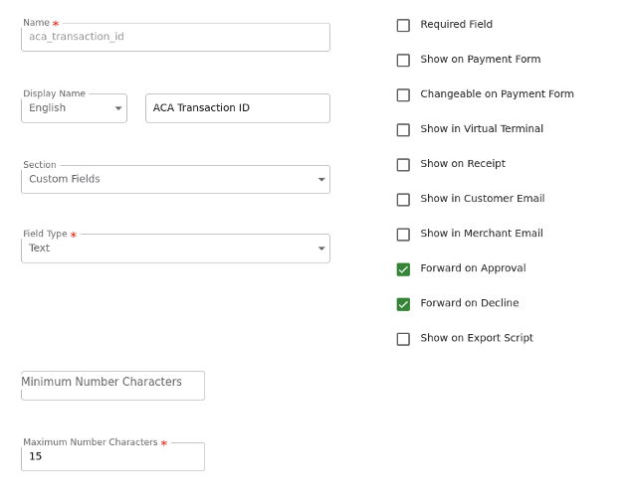
Task: Click the English dropdown arrow icon
Action: click(x=118, y=108)
